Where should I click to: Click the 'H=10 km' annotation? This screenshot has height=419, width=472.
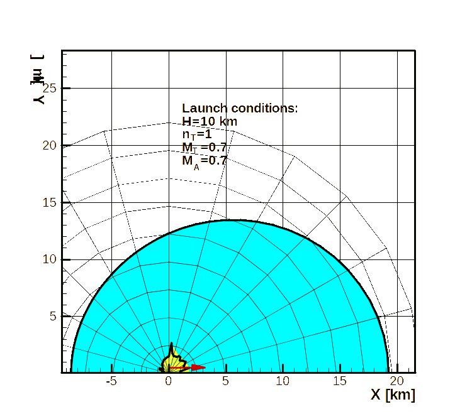click(210, 121)
